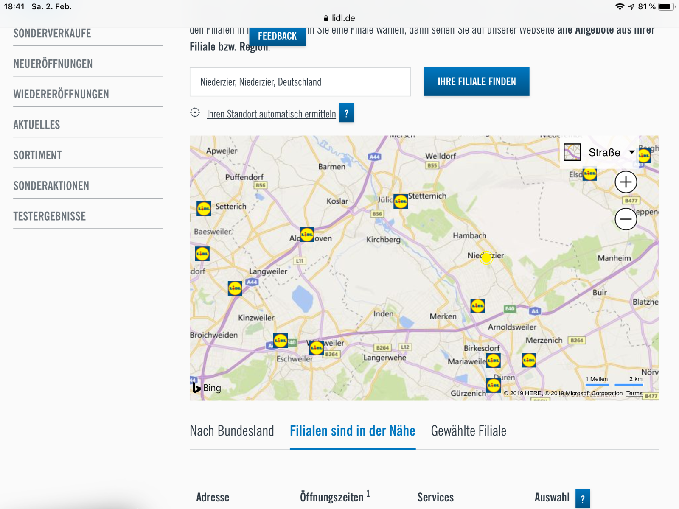Zoom out the map with minus button
Viewport: 679px width, 509px height.
626,219
